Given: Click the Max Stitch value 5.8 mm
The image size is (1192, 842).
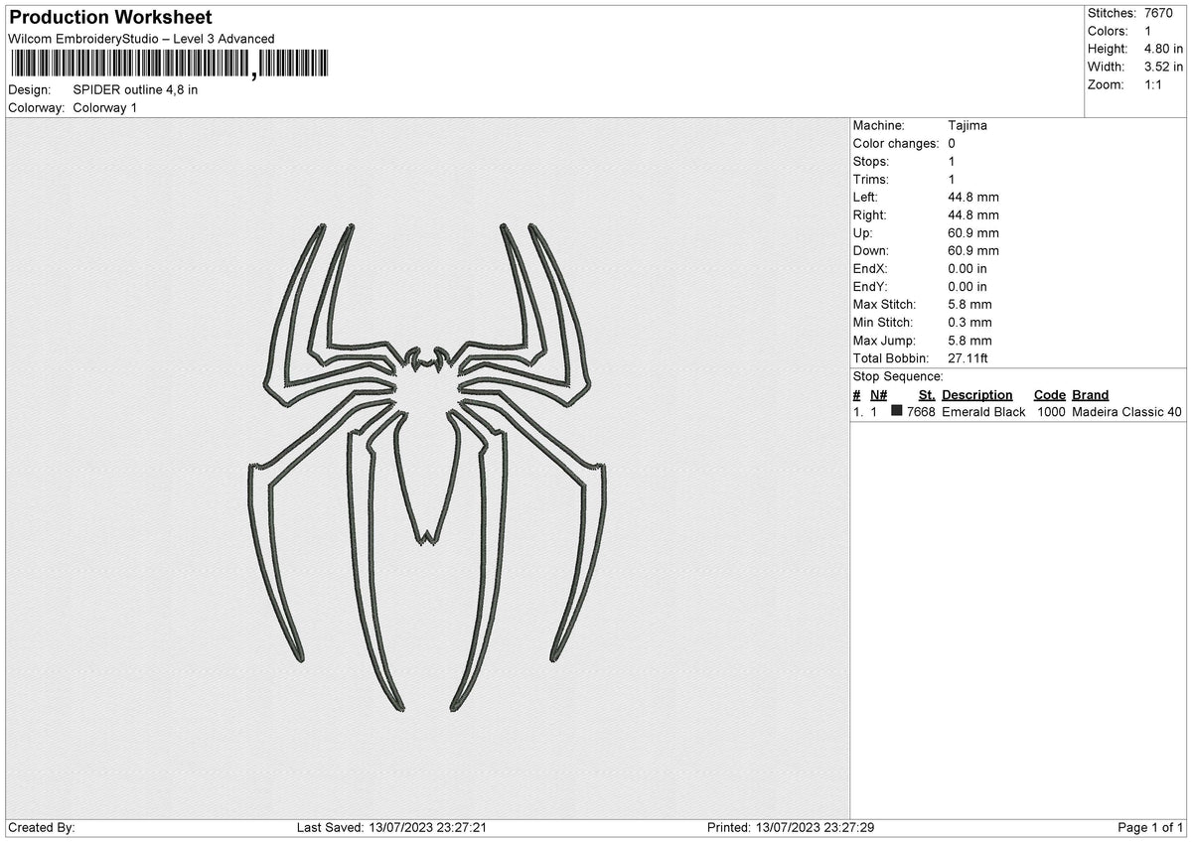Looking at the screenshot, I should tap(969, 305).
